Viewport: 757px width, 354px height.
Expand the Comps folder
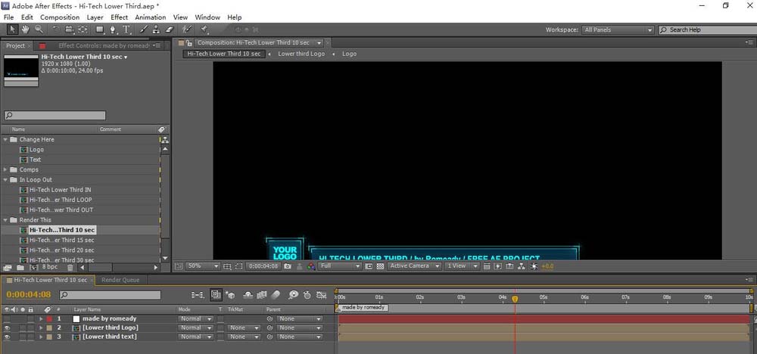pyautogui.click(x=6, y=169)
